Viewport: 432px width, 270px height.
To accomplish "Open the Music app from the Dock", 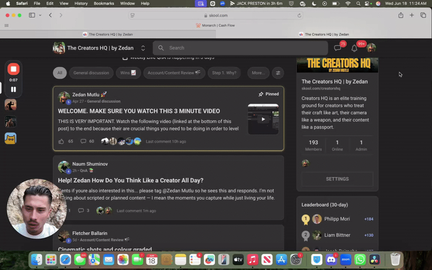I will [x=252, y=259].
